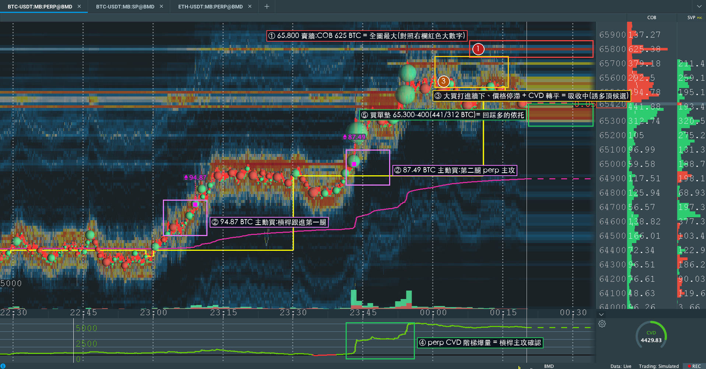The height and width of the screenshot is (369, 706).
Task: Close the ETH-USDT:MB:PERP@BMD tab
Action: pyautogui.click(x=250, y=6)
